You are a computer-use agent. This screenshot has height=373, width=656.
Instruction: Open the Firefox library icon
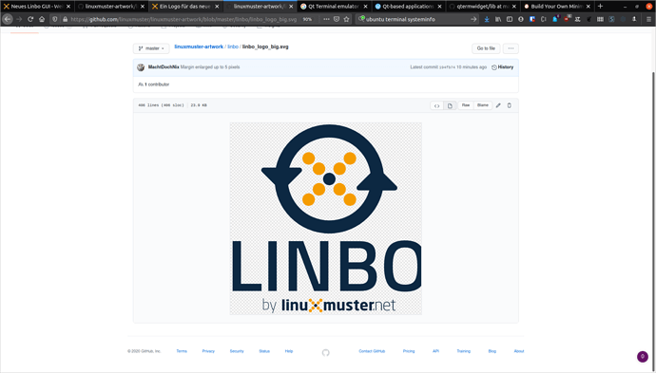498,19
